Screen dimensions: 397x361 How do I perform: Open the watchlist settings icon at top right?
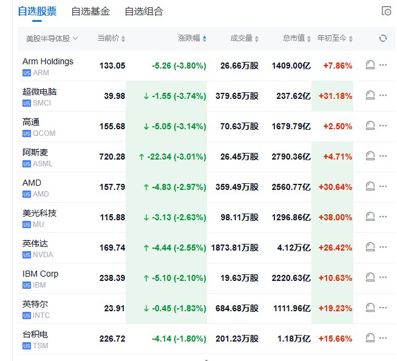tap(386, 11)
